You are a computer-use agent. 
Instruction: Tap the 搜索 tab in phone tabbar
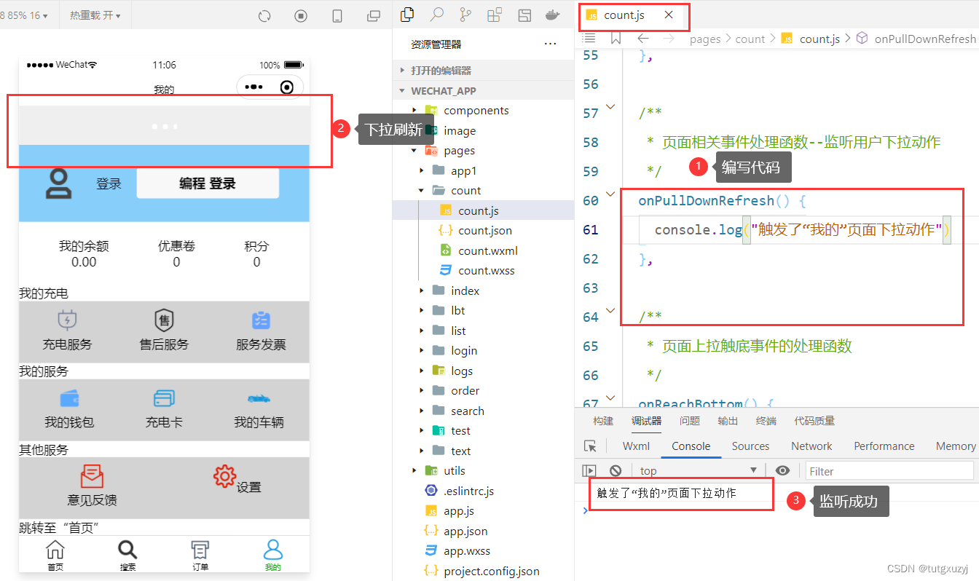point(127,556)
